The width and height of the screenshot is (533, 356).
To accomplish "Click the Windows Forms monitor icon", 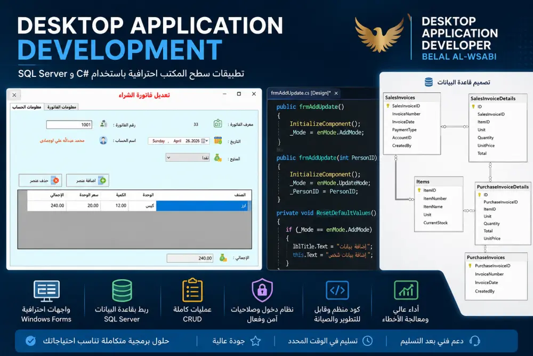I will pyautogui.click(x=46, y=291).
